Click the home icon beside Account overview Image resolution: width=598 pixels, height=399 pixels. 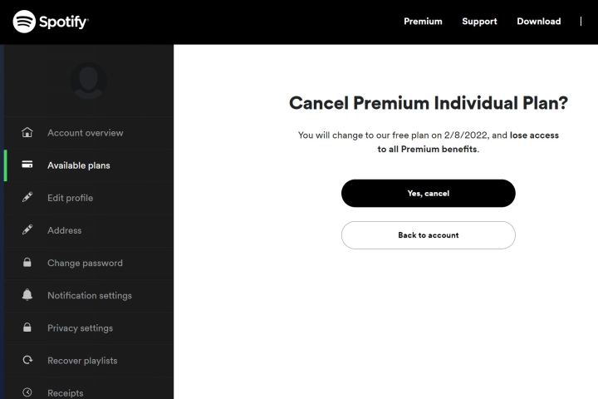tap(27, 132)
